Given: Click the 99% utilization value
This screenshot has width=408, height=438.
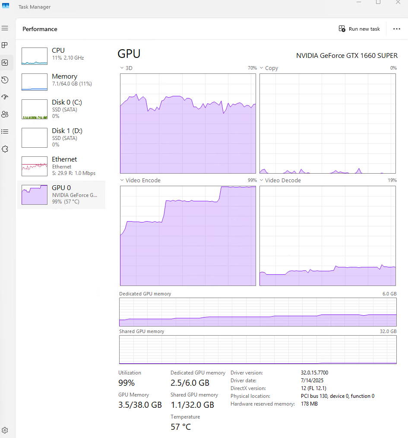Looking at the screenshot, I should pos(127,383).
